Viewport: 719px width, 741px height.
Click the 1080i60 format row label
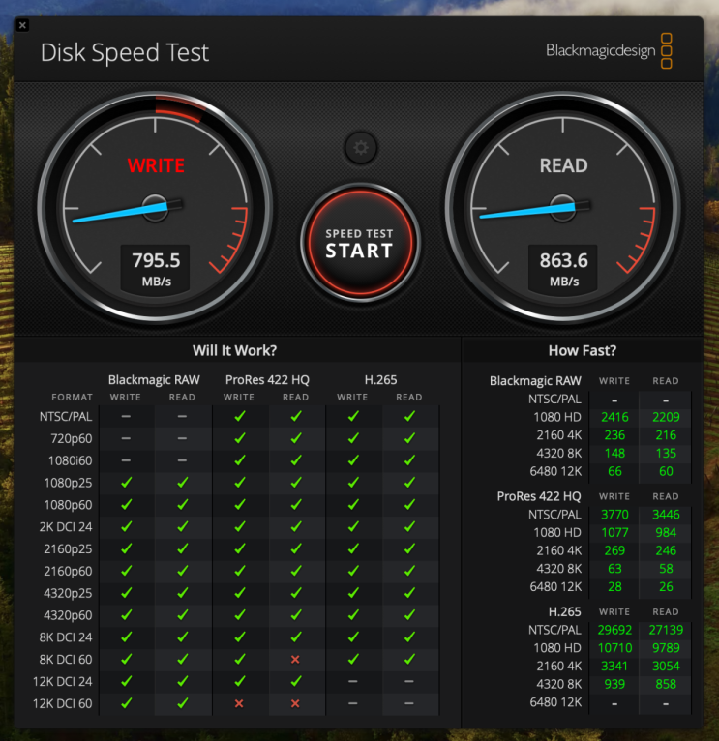[x=70, y=460]
